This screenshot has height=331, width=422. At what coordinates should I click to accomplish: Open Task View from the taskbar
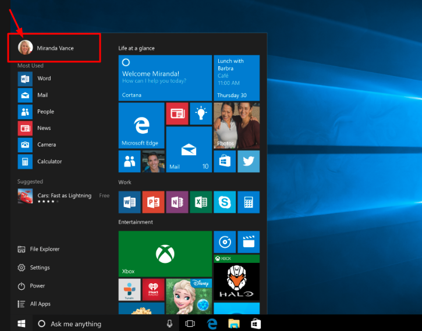click(190, 323)
